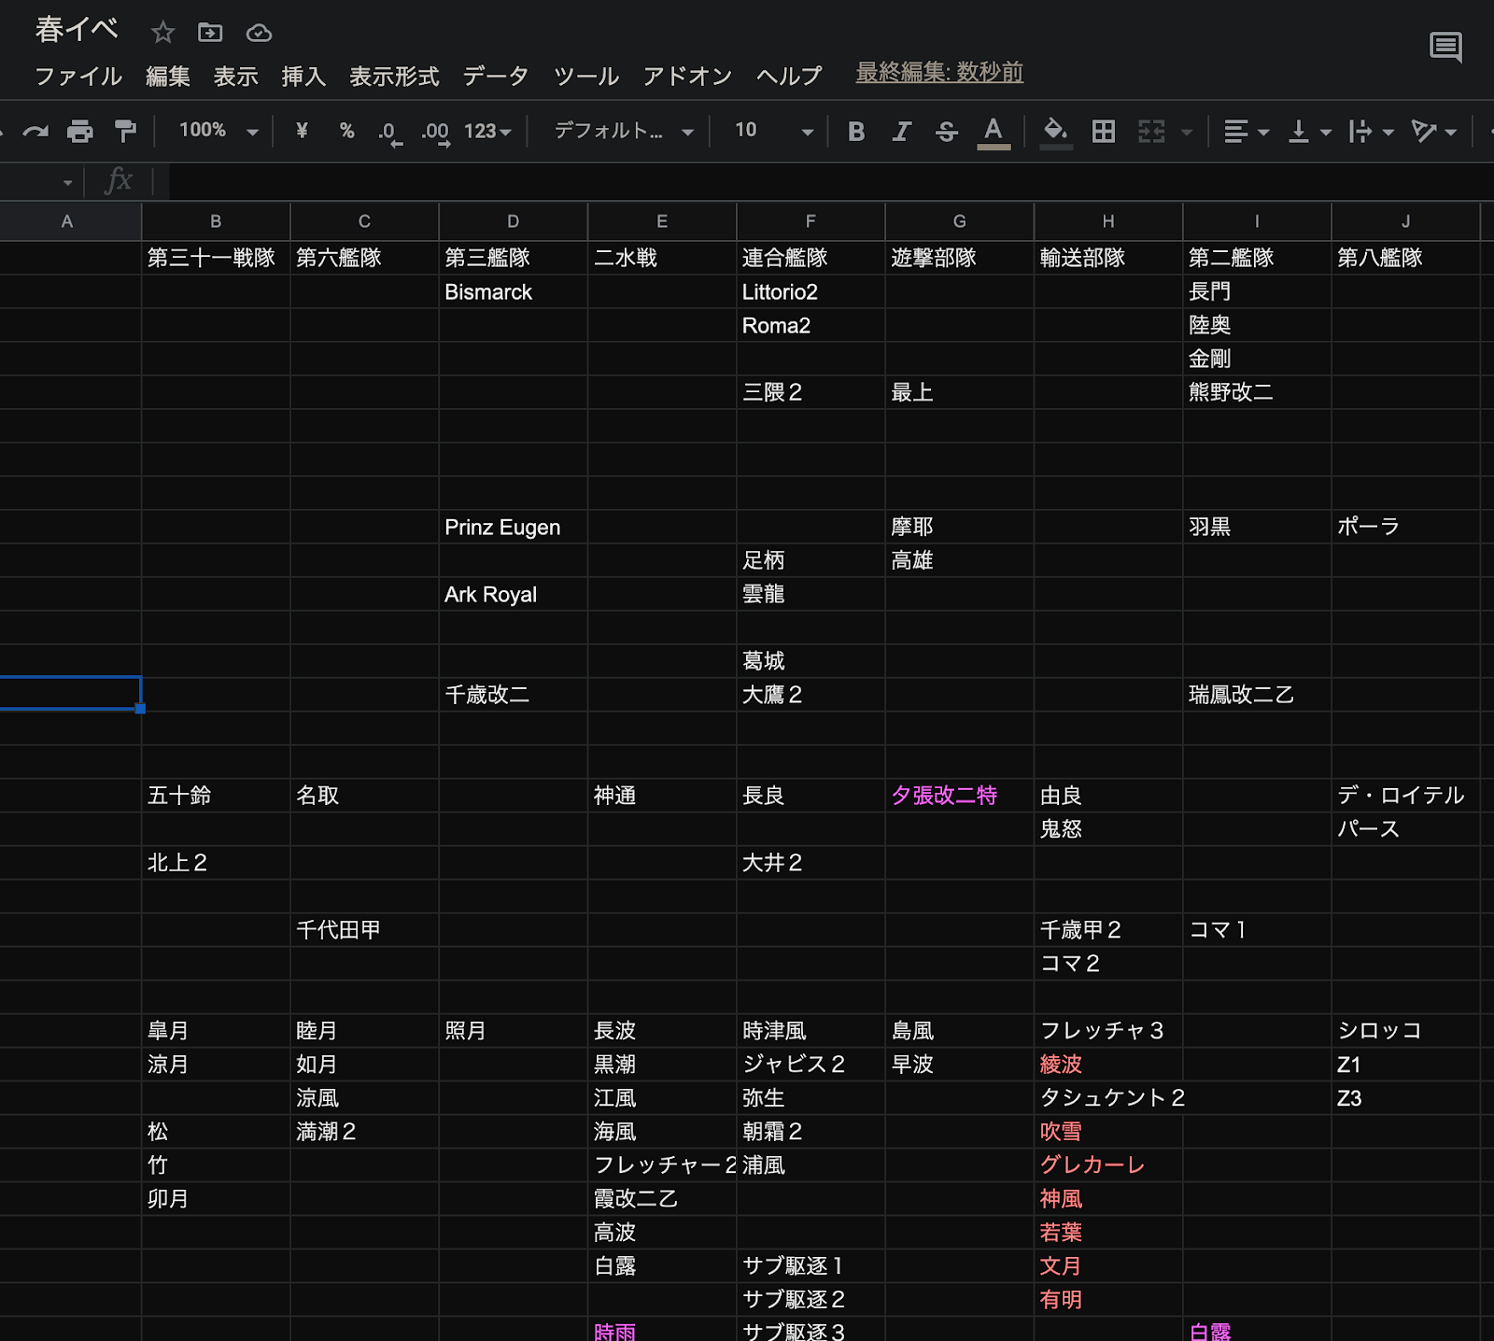1494x1341 pixels.
Task: Open the font size 10 dropdown
Action: pos(773,131)
